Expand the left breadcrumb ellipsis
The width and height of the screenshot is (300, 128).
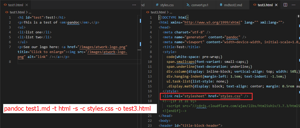tap(30, 12)
